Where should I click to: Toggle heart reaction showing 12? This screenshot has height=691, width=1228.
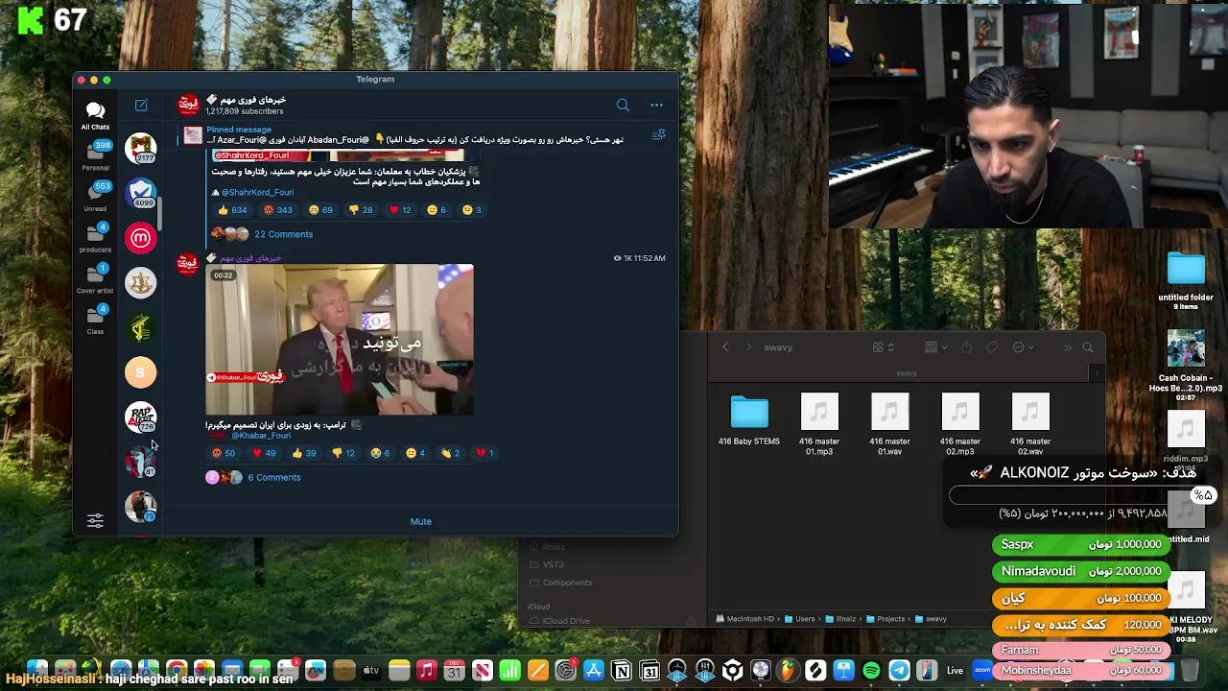[x=400, y=209]
